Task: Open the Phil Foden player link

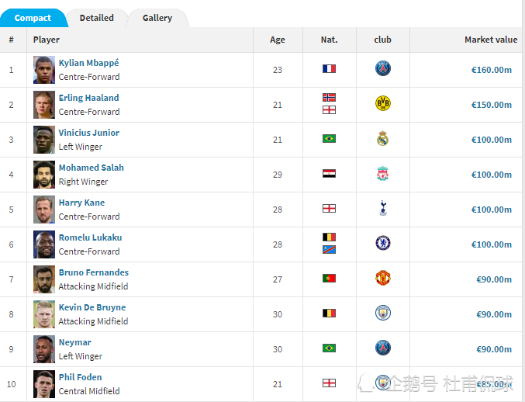Action: tap(81, 377)
